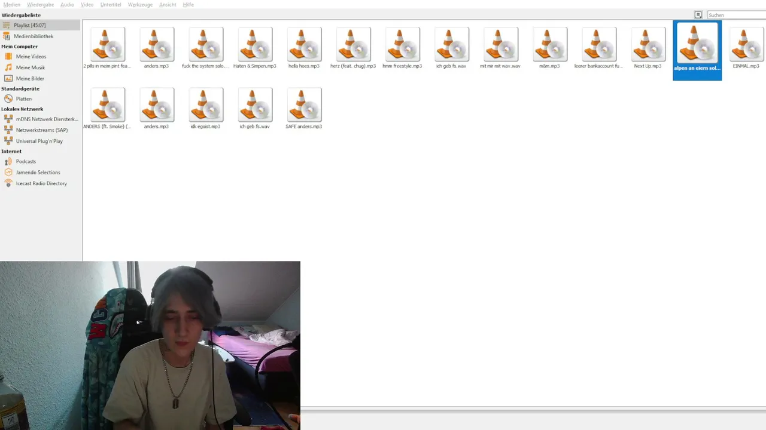Click the Universal Plug'n'Play network icon
Viewport: 766px width, 430px height.
(8, 141)
